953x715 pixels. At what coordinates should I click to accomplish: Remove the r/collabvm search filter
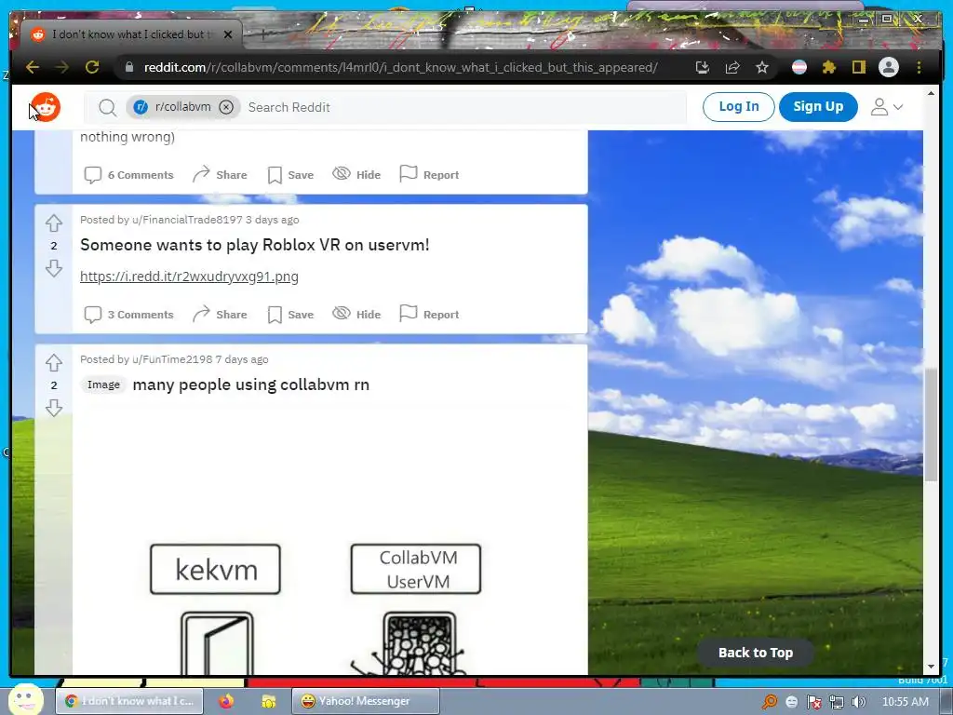click(226, 107)
